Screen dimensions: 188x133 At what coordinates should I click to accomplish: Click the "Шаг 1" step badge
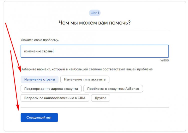point(95,13)
